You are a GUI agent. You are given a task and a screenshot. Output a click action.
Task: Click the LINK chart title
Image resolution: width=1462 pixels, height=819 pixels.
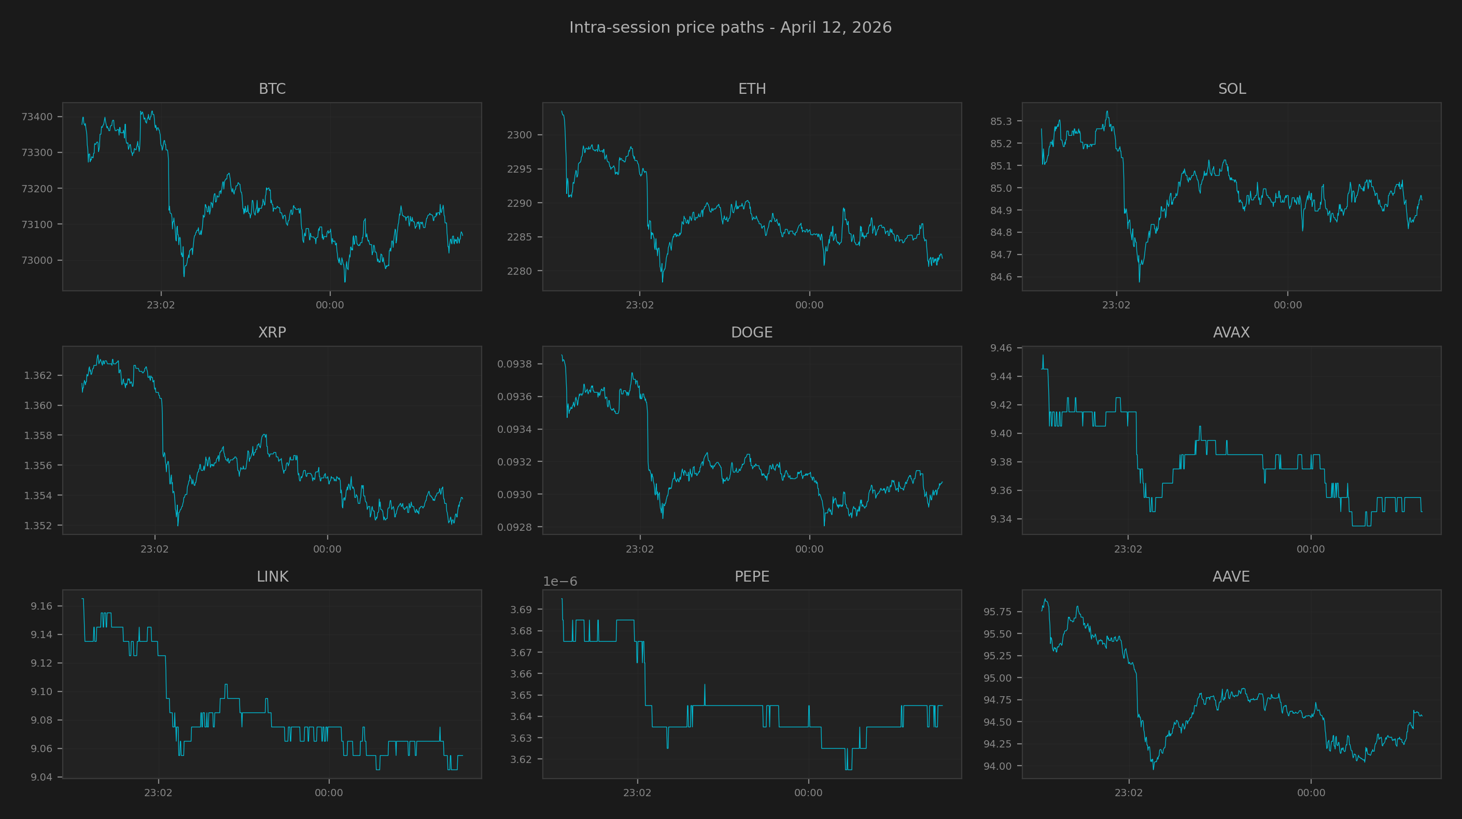click(272, 576)
